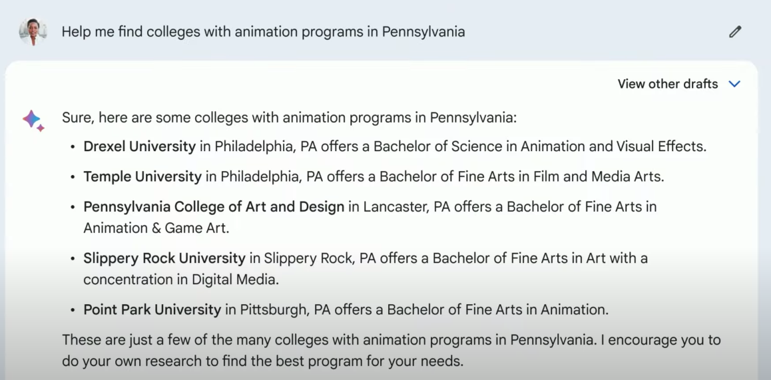Screen dimensions: 771x380
Task: Click the pencil edit prompt icon
Action: point(735,32)
